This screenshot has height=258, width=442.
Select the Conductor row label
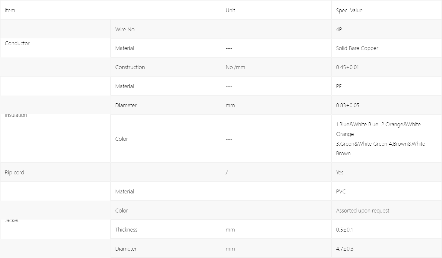[17, 43]
